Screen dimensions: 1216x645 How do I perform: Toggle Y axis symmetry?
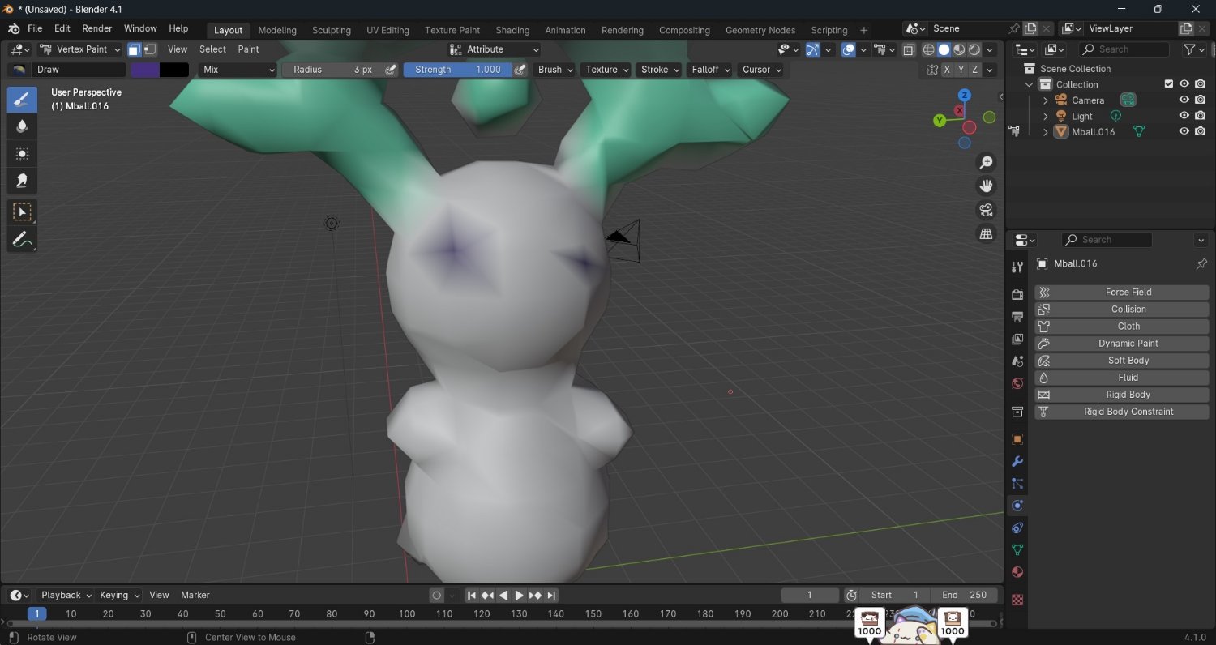tap(961, 70)
